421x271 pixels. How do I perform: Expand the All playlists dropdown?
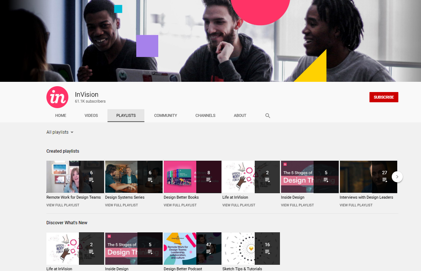60,132
